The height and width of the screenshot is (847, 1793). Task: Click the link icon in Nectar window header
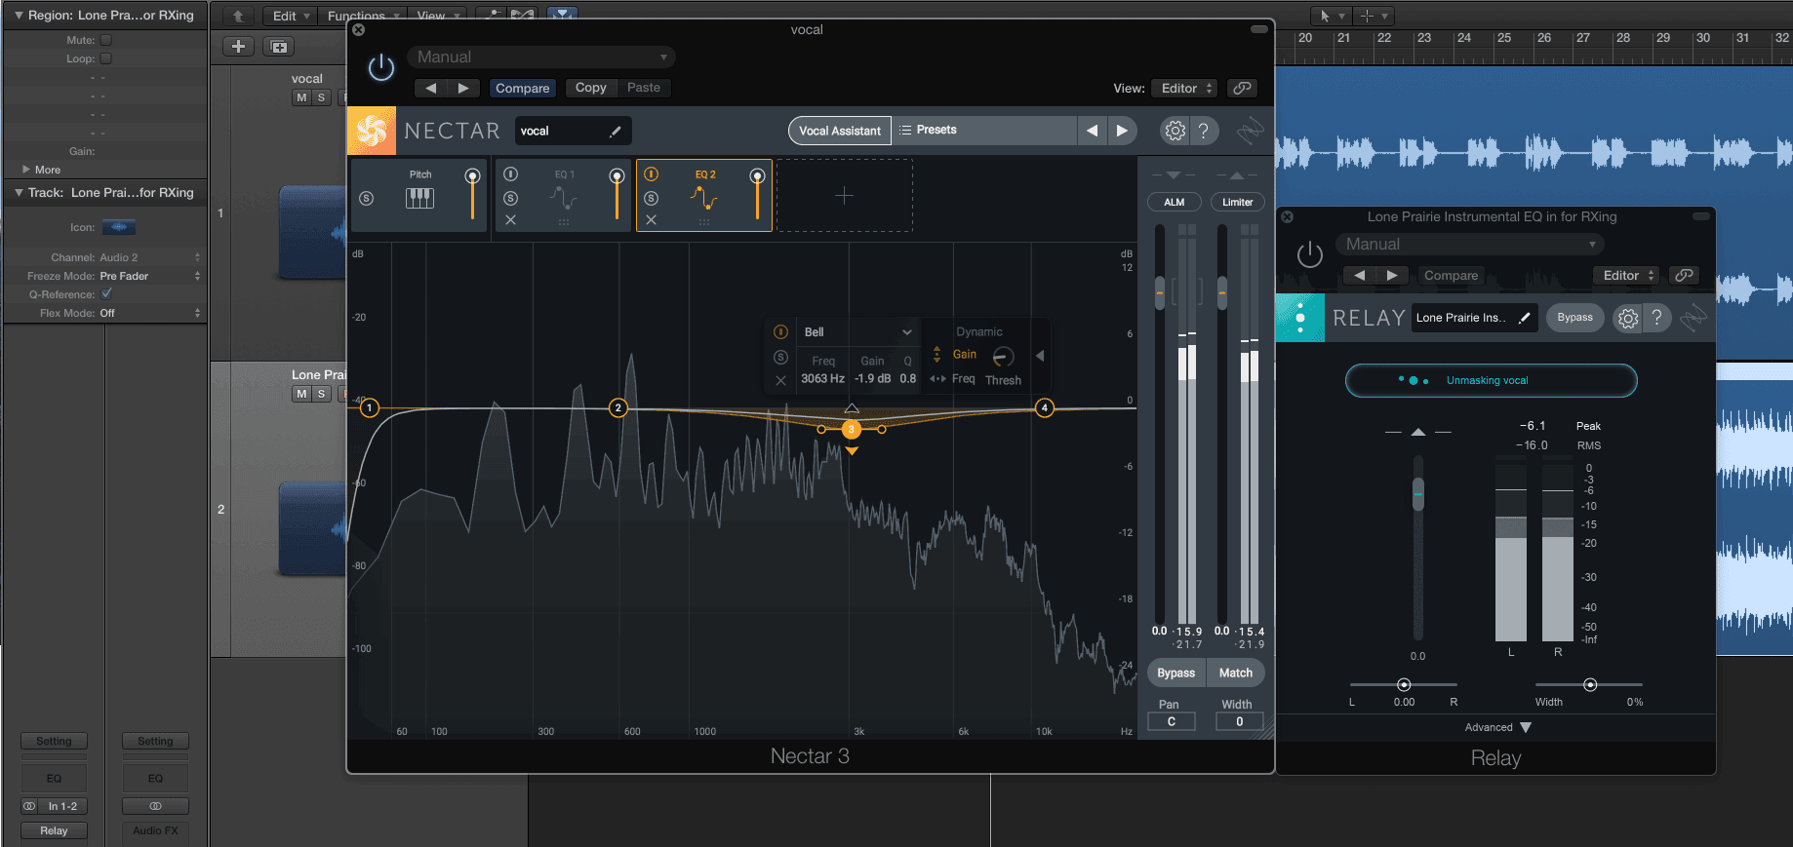click(1242, 89)
